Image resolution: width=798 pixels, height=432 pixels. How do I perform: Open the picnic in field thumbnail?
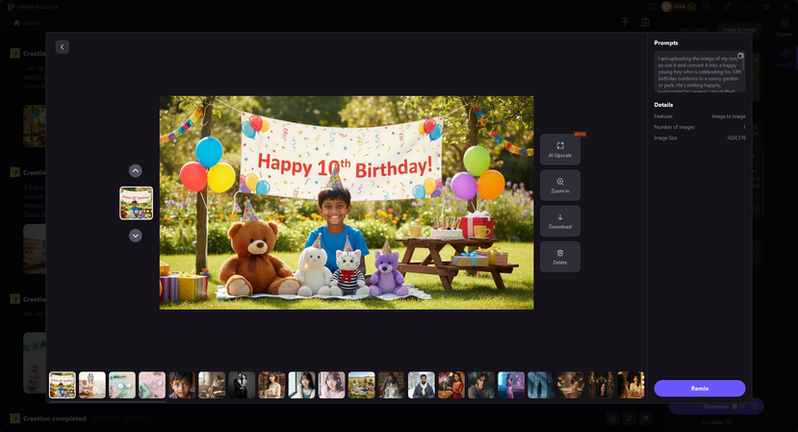(x=361, y=385)
